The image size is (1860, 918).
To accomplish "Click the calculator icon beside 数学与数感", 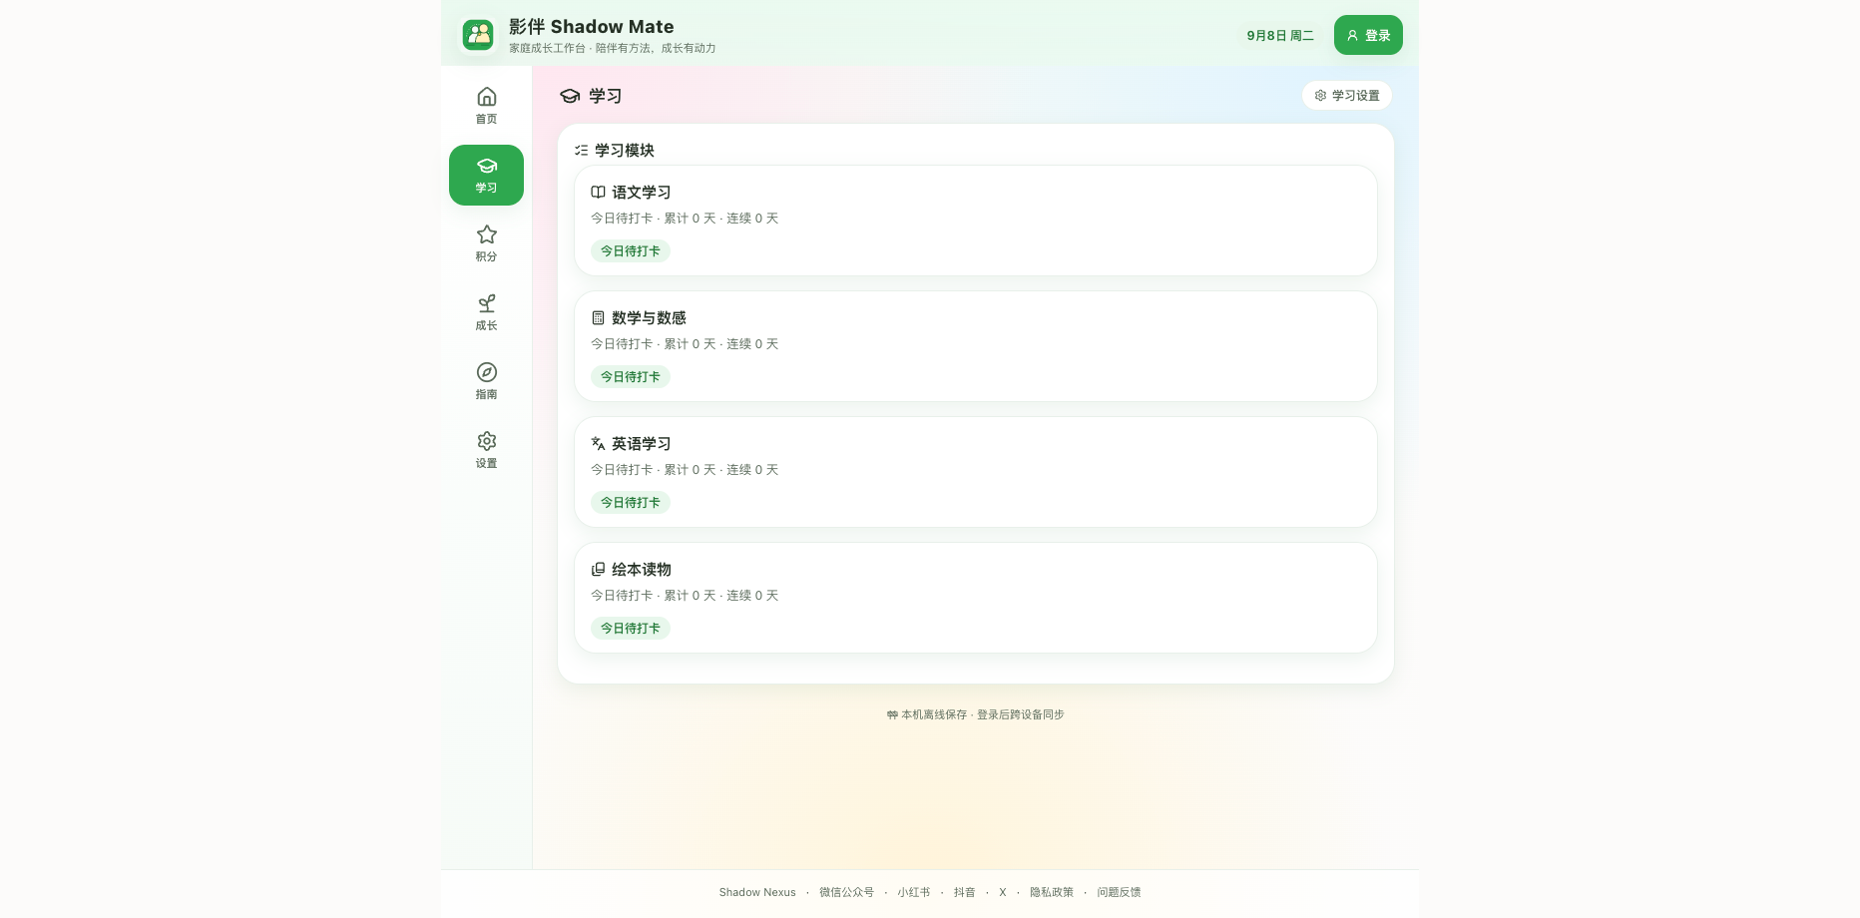I will click(x=598, y=318).
